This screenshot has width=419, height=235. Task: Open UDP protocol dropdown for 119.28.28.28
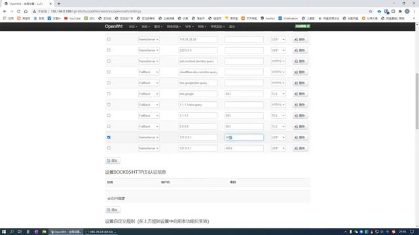pos(278,39)
